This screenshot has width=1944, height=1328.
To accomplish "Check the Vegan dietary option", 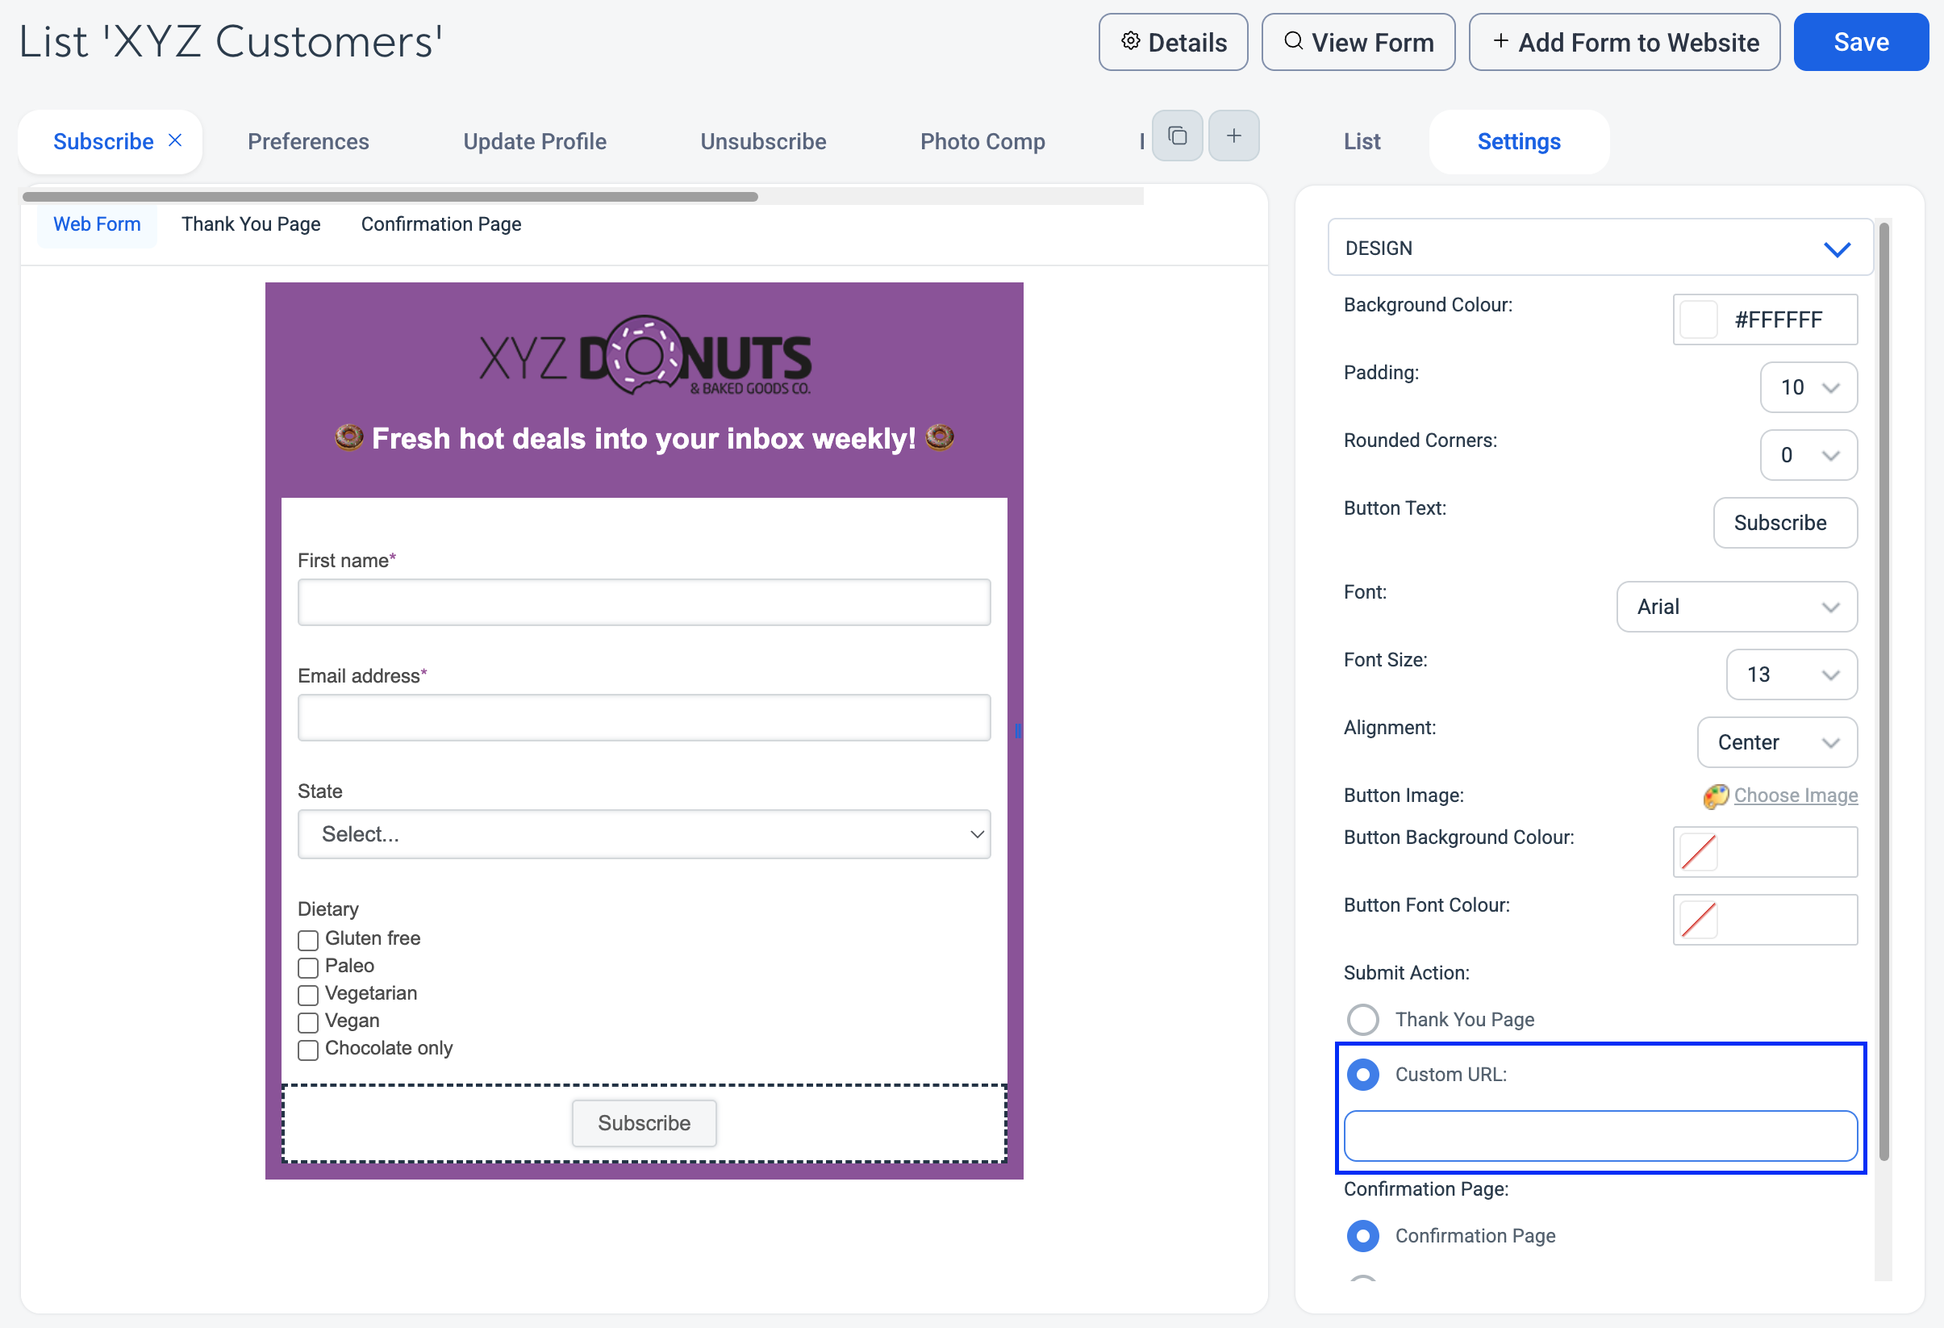I will click(x=308, y=1022).
